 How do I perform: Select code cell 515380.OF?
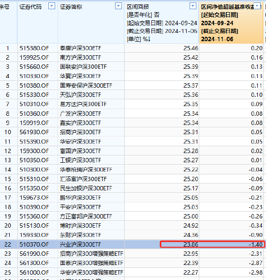[34, 48]
